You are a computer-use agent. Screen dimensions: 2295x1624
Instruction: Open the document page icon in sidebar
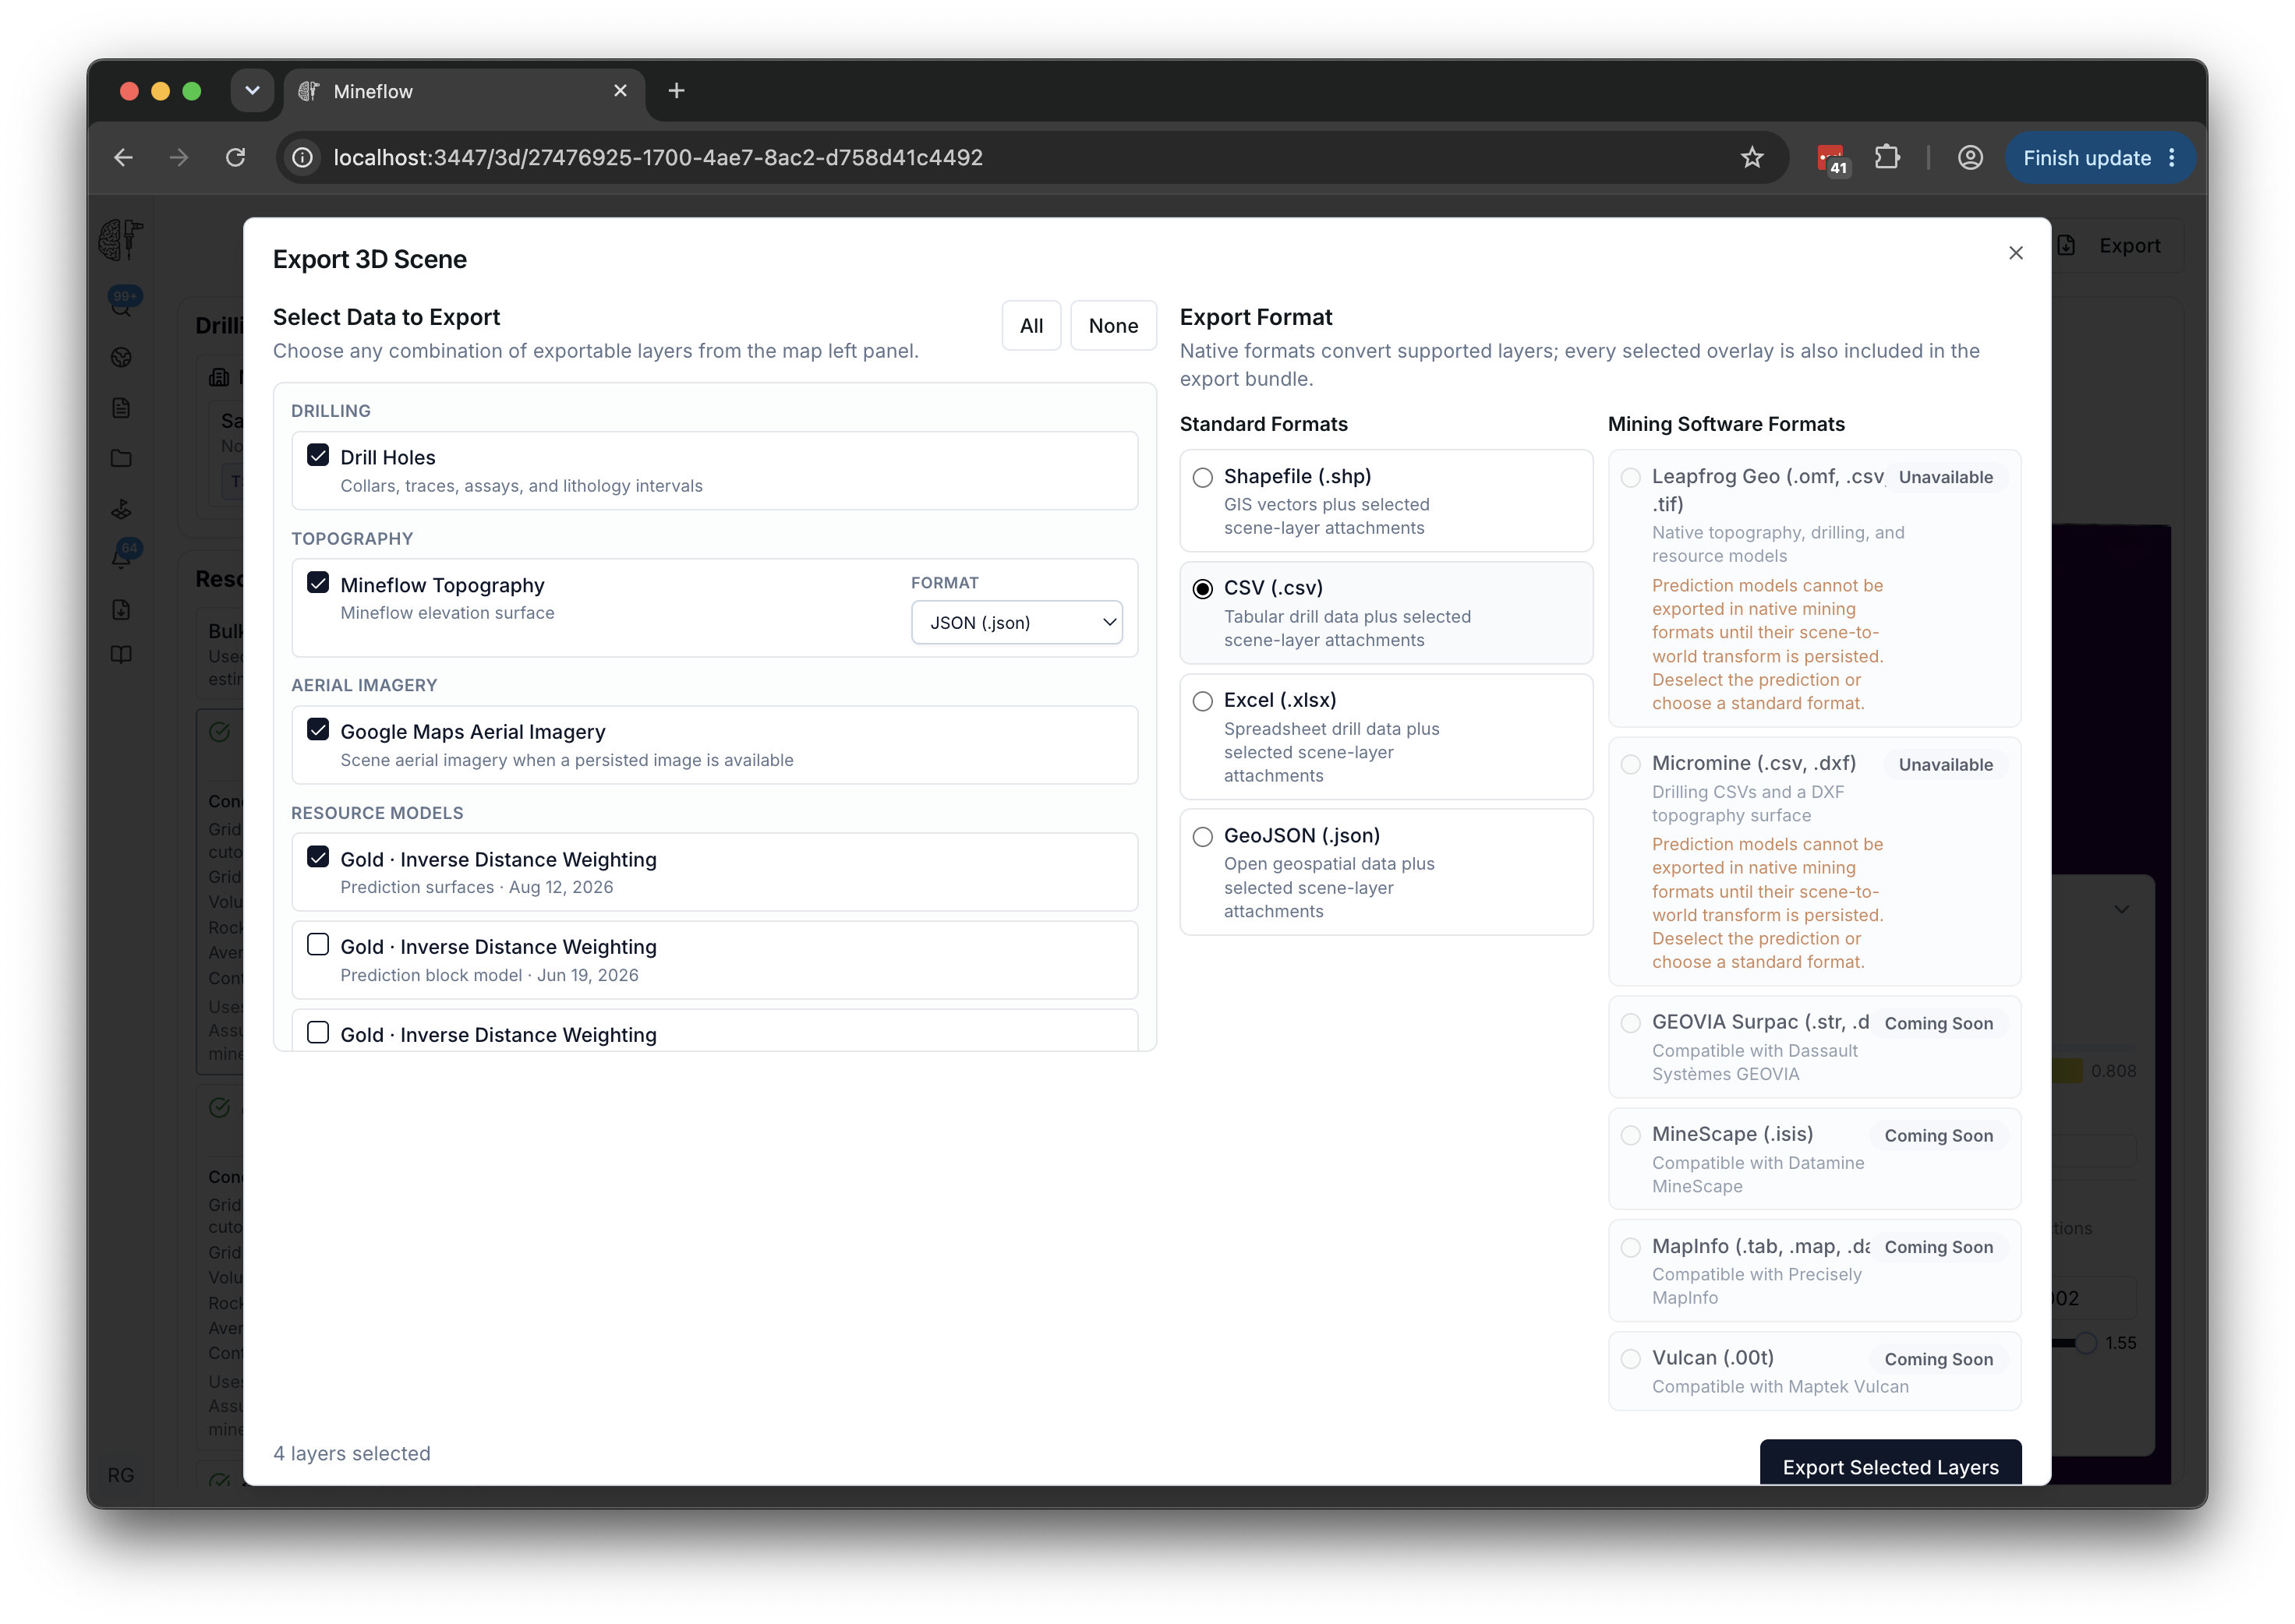click(x=121, y=408)
